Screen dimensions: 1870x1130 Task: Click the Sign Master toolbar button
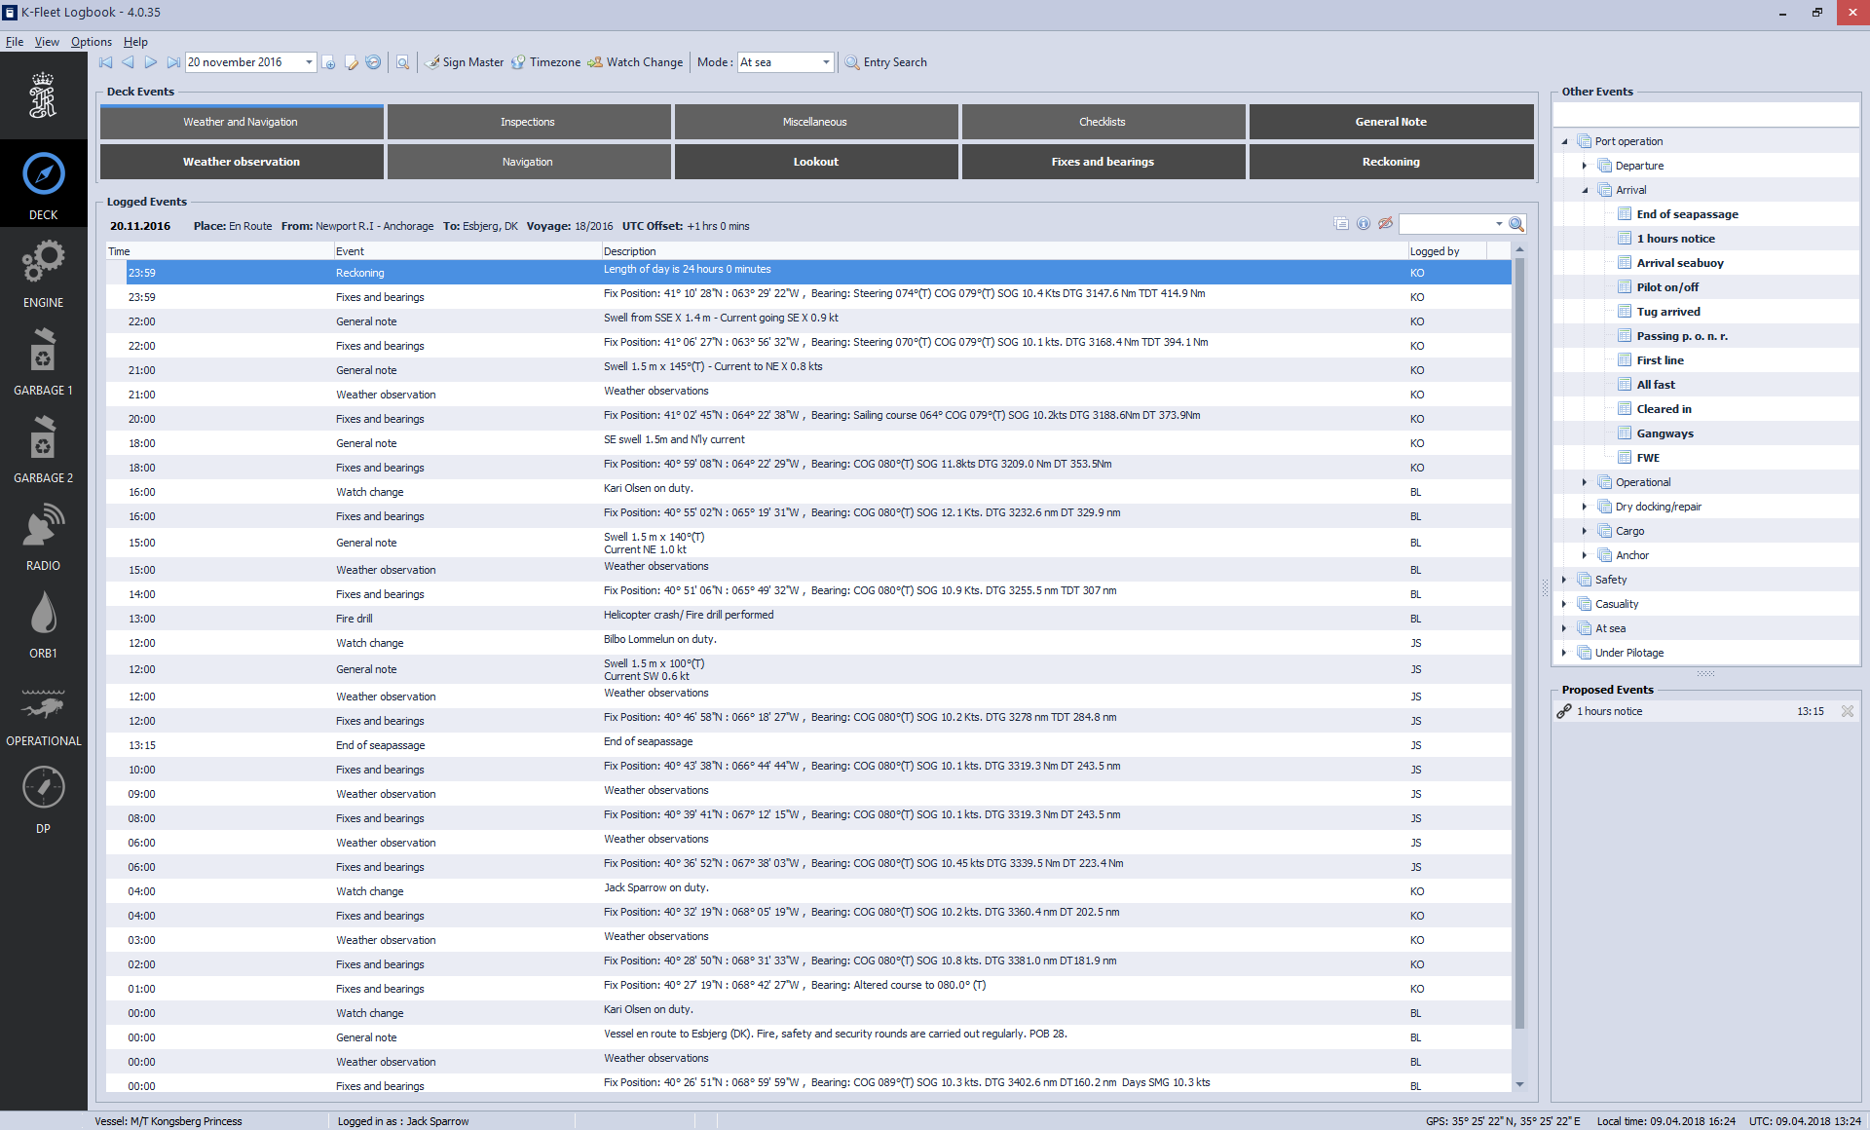pyautogui.click(x=465, y=62)
